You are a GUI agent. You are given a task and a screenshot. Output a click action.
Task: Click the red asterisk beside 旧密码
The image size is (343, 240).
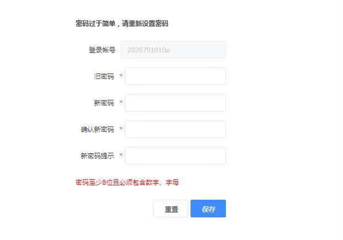[121, 75]
